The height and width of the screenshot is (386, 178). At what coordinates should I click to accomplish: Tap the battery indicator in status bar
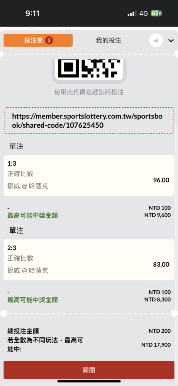point(157,13)
